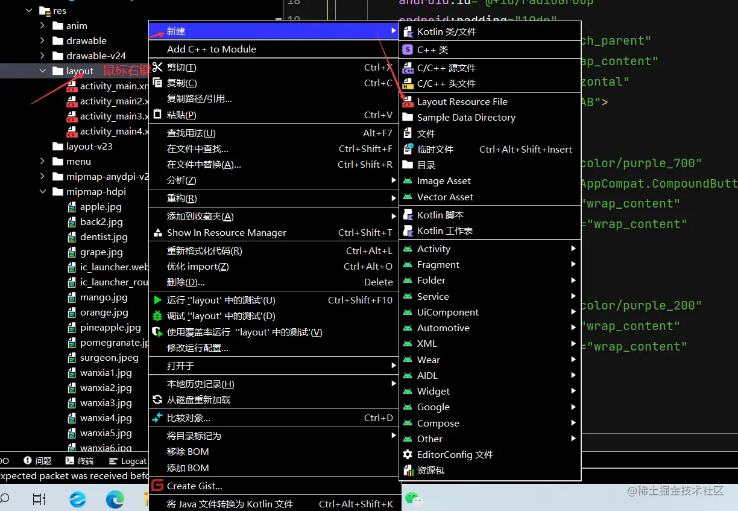Image resolution: width=738 pixels, height=511 pixels.
Task: Select dentist.jpg in the project tree
Action: coord(104,237)
